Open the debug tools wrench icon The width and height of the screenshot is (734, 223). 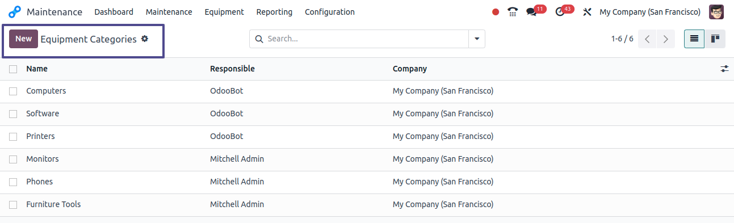(587, 12)
